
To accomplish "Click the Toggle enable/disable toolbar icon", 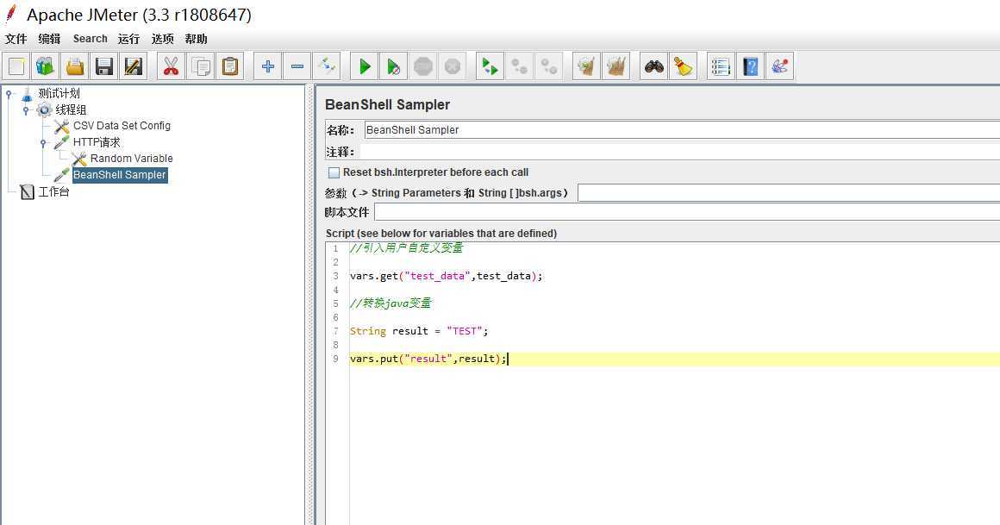I will tap(327, 66).
